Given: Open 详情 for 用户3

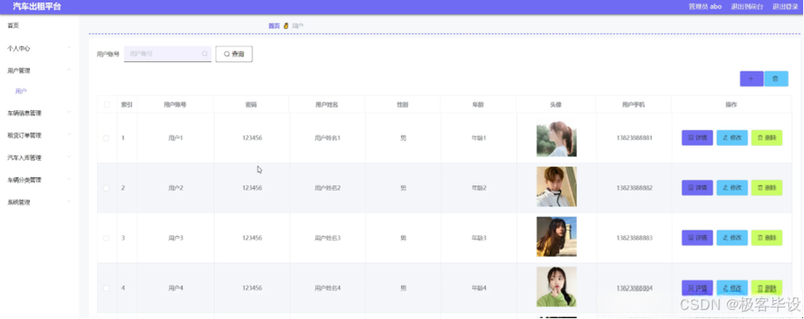Looking at the screenshot, I should [697, 238].
